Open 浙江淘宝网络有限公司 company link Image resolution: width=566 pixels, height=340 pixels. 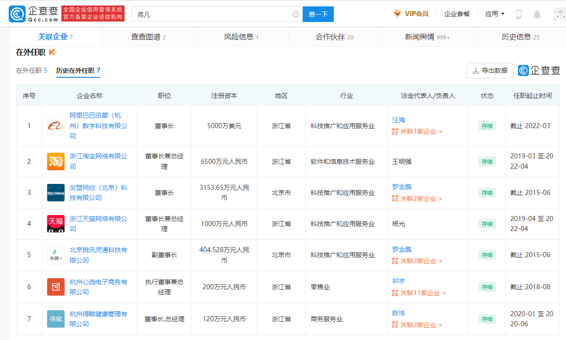pyautogui.click(x=98, y=162)
